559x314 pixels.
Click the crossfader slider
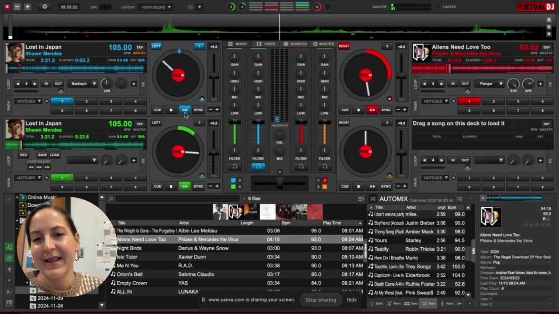pos(279,183)
